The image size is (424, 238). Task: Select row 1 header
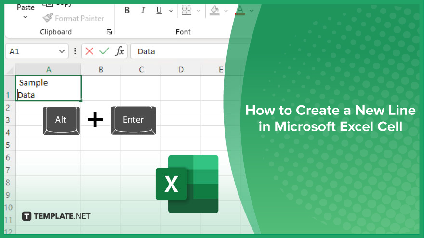pyautogui.click(x=10, y=88)
